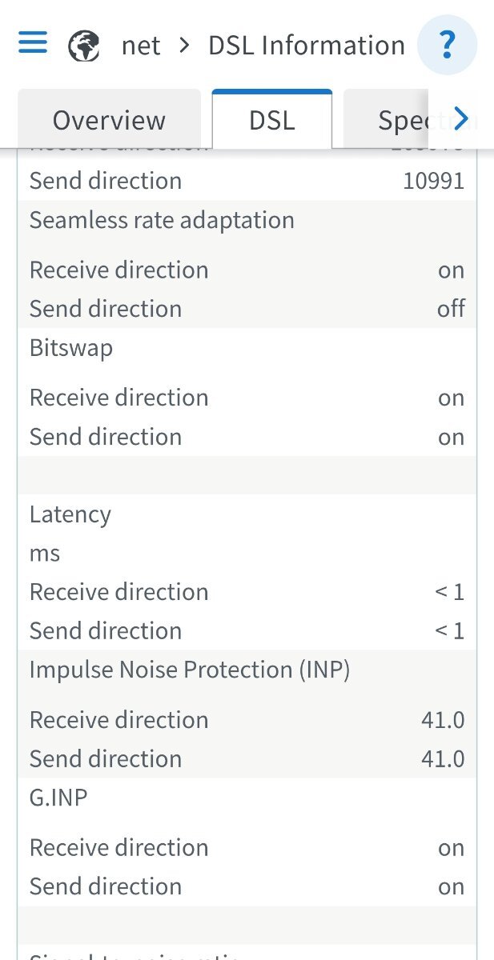Open the hamburger navigation menu
The height and width of the screenshot is (960, 494).
[x=33, y=43]
